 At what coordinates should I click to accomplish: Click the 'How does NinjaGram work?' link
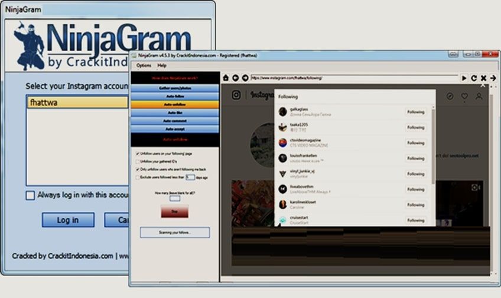coord(175,78)
